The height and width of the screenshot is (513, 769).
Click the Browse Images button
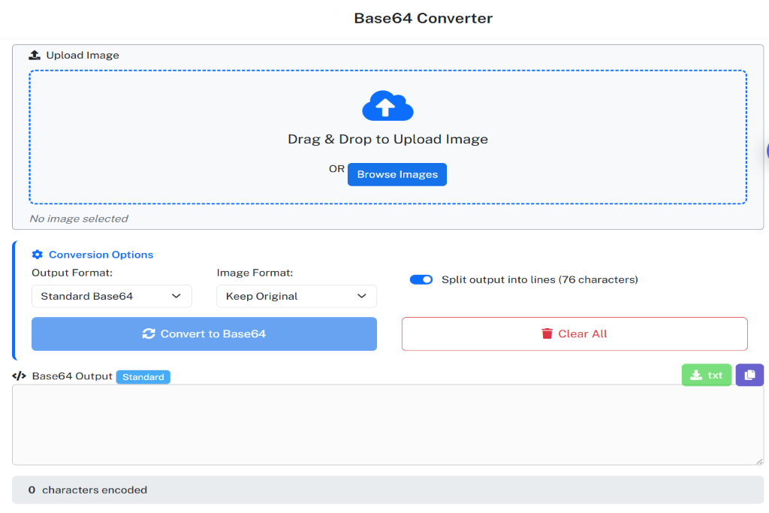(397, 174)
